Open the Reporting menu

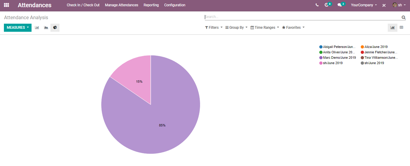click(x=151, y=5)
